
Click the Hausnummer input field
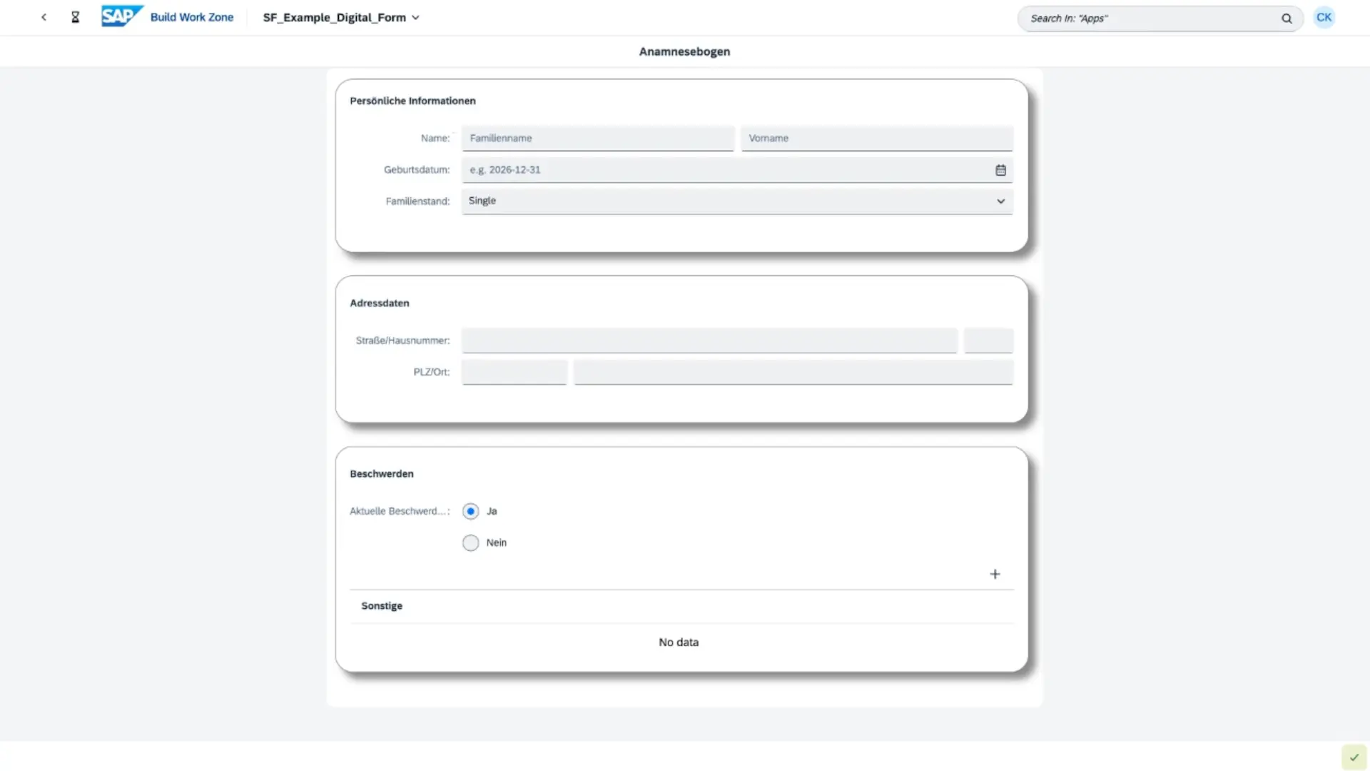coord(988,341)
